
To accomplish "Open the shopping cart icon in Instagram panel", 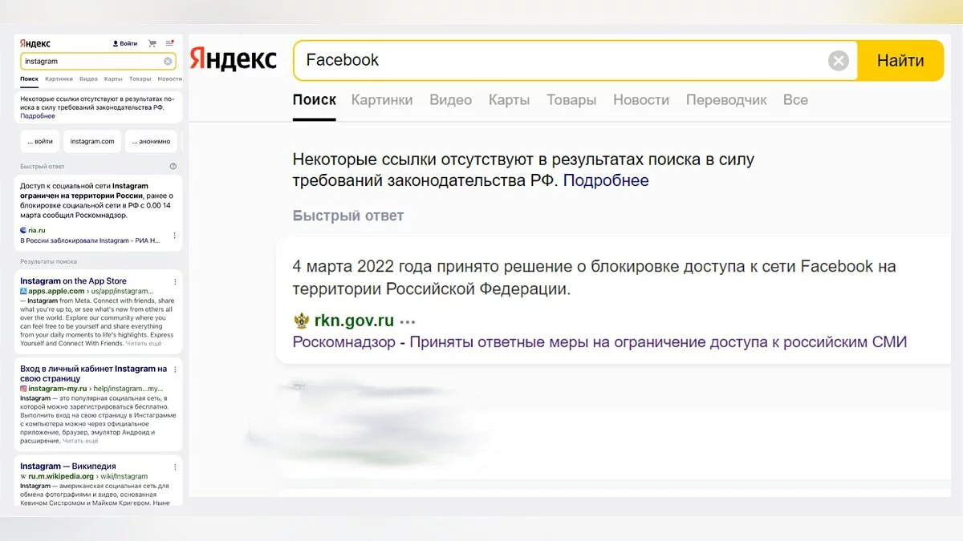I will click(x=152, y=43).
